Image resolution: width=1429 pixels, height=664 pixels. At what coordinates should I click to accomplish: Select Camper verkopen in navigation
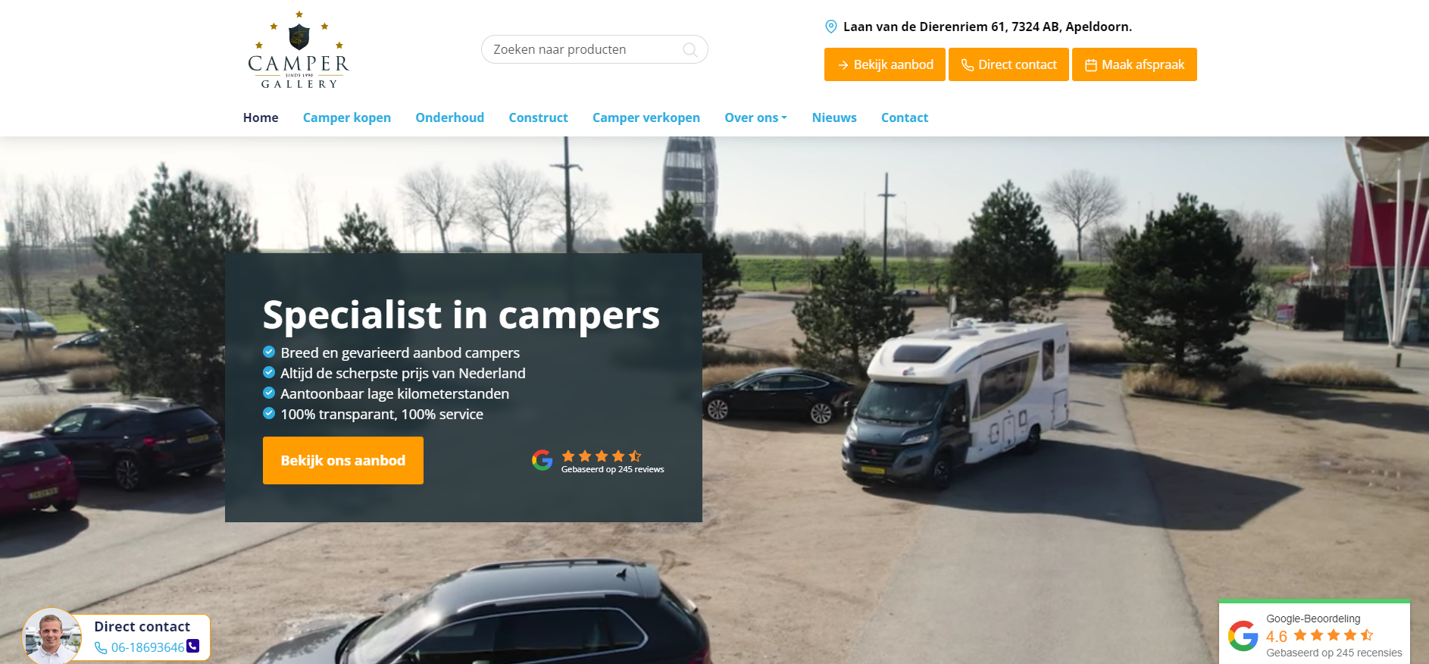(646, 117)
